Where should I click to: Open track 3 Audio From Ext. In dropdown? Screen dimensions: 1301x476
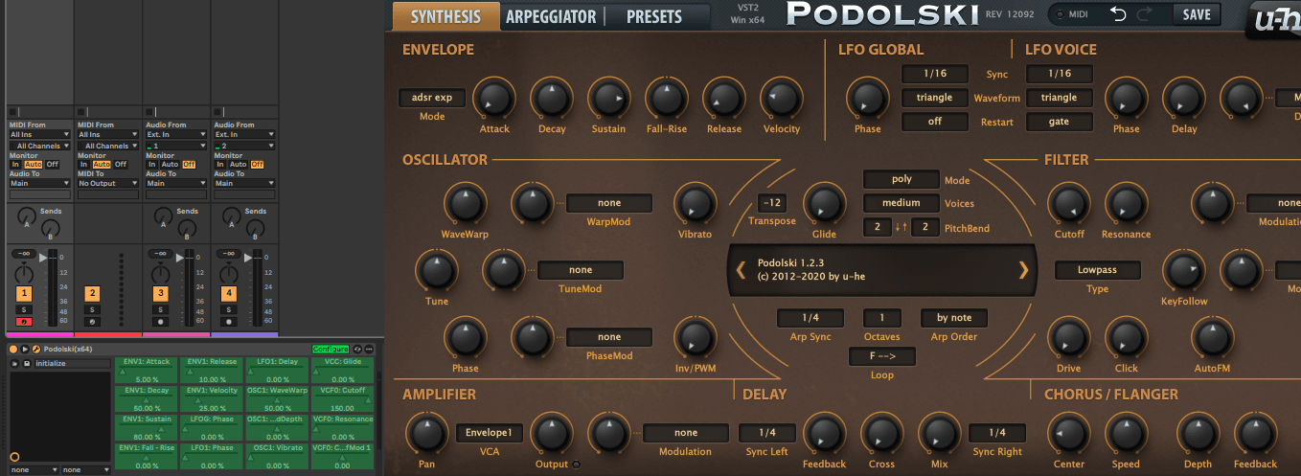(x=176, y=135)
